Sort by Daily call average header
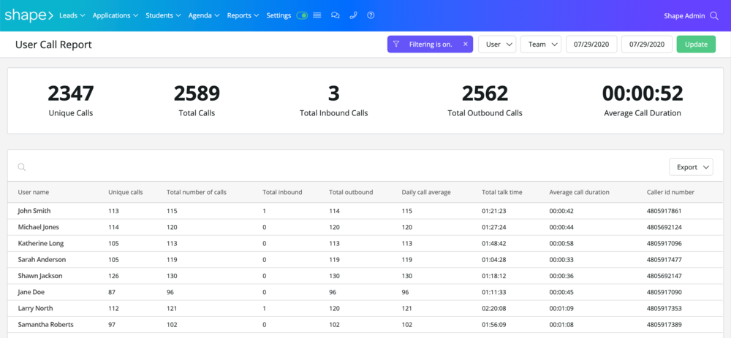731x338 pixels. 426,192
